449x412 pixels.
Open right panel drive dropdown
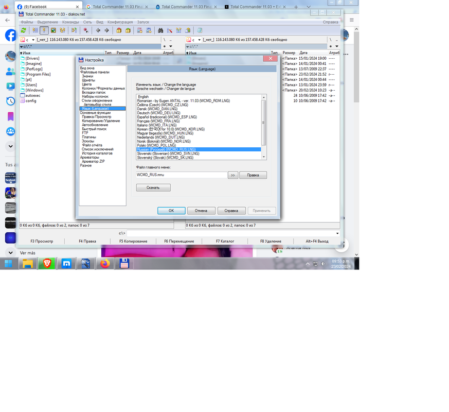[x=200, y=40]
